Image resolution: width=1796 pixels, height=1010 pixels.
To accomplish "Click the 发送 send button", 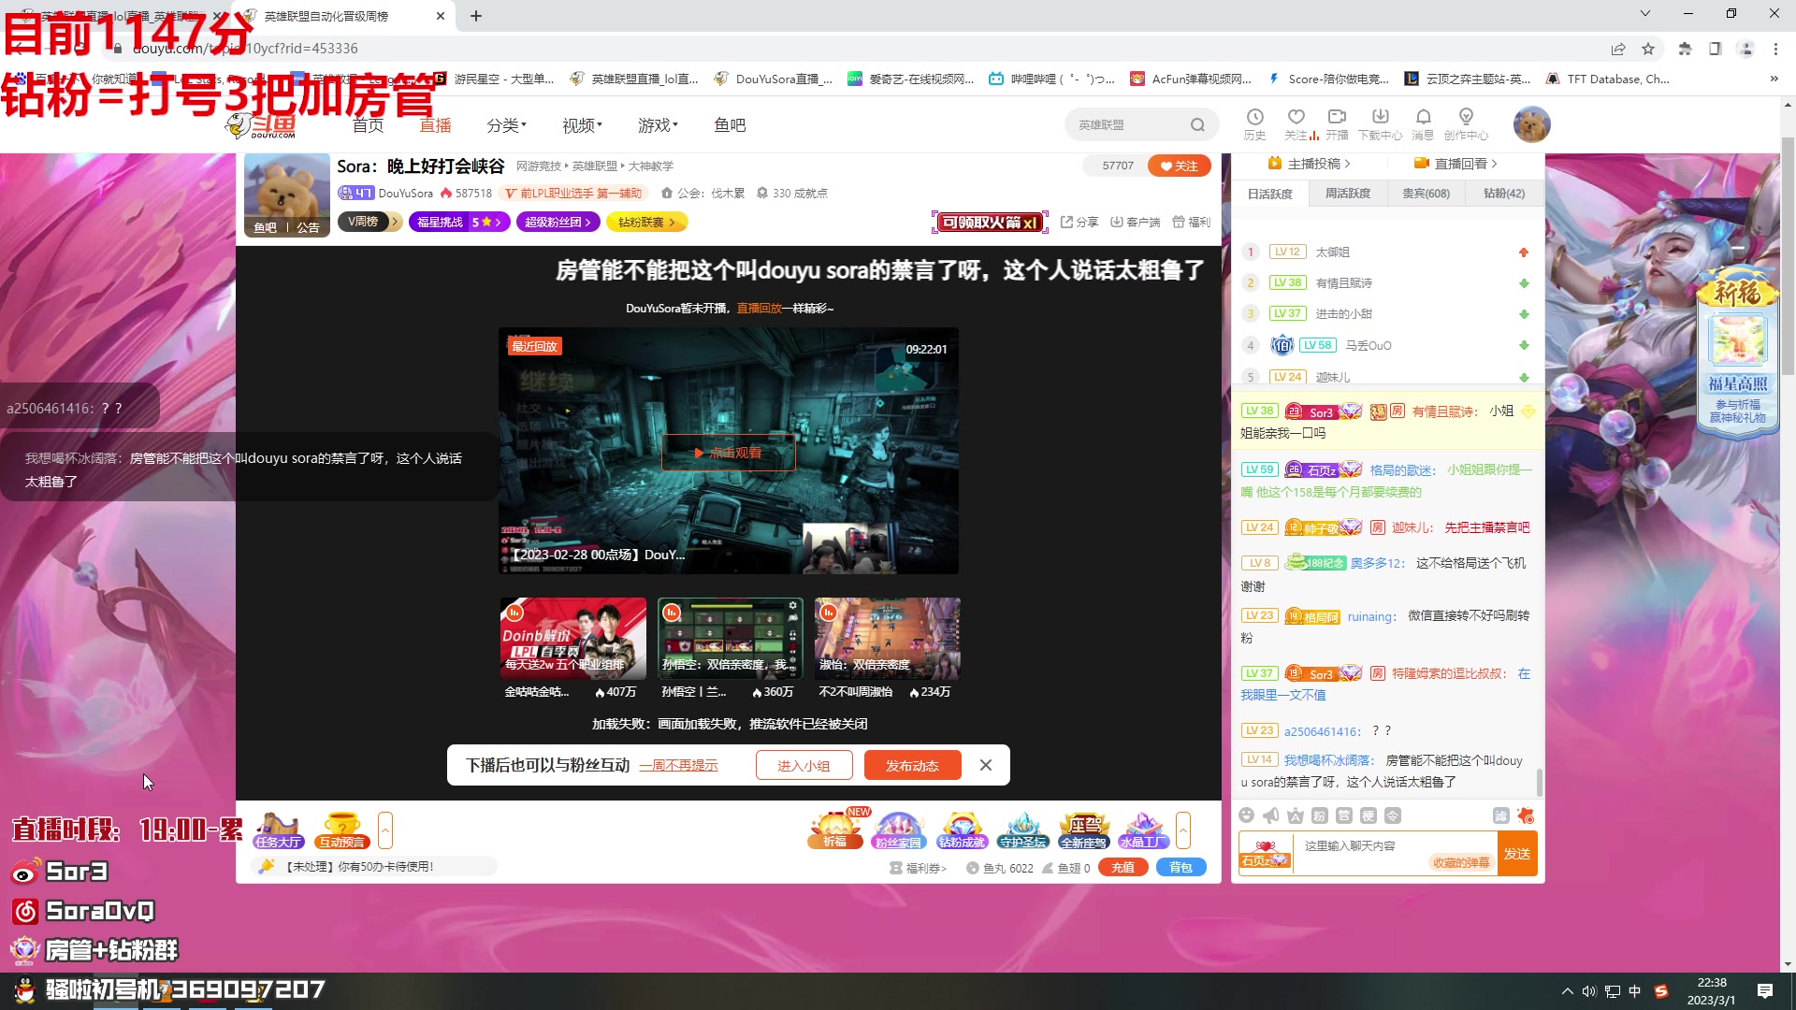I will point(1517,854).
